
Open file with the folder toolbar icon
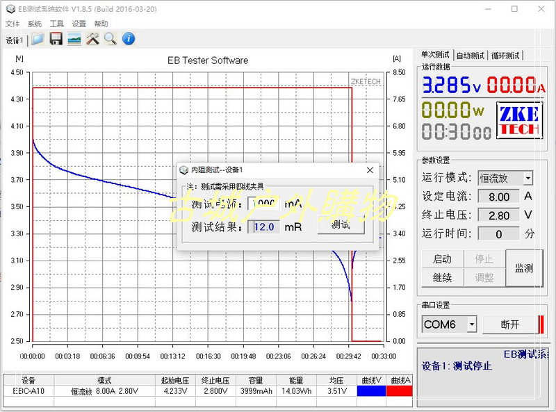point(38,39)
